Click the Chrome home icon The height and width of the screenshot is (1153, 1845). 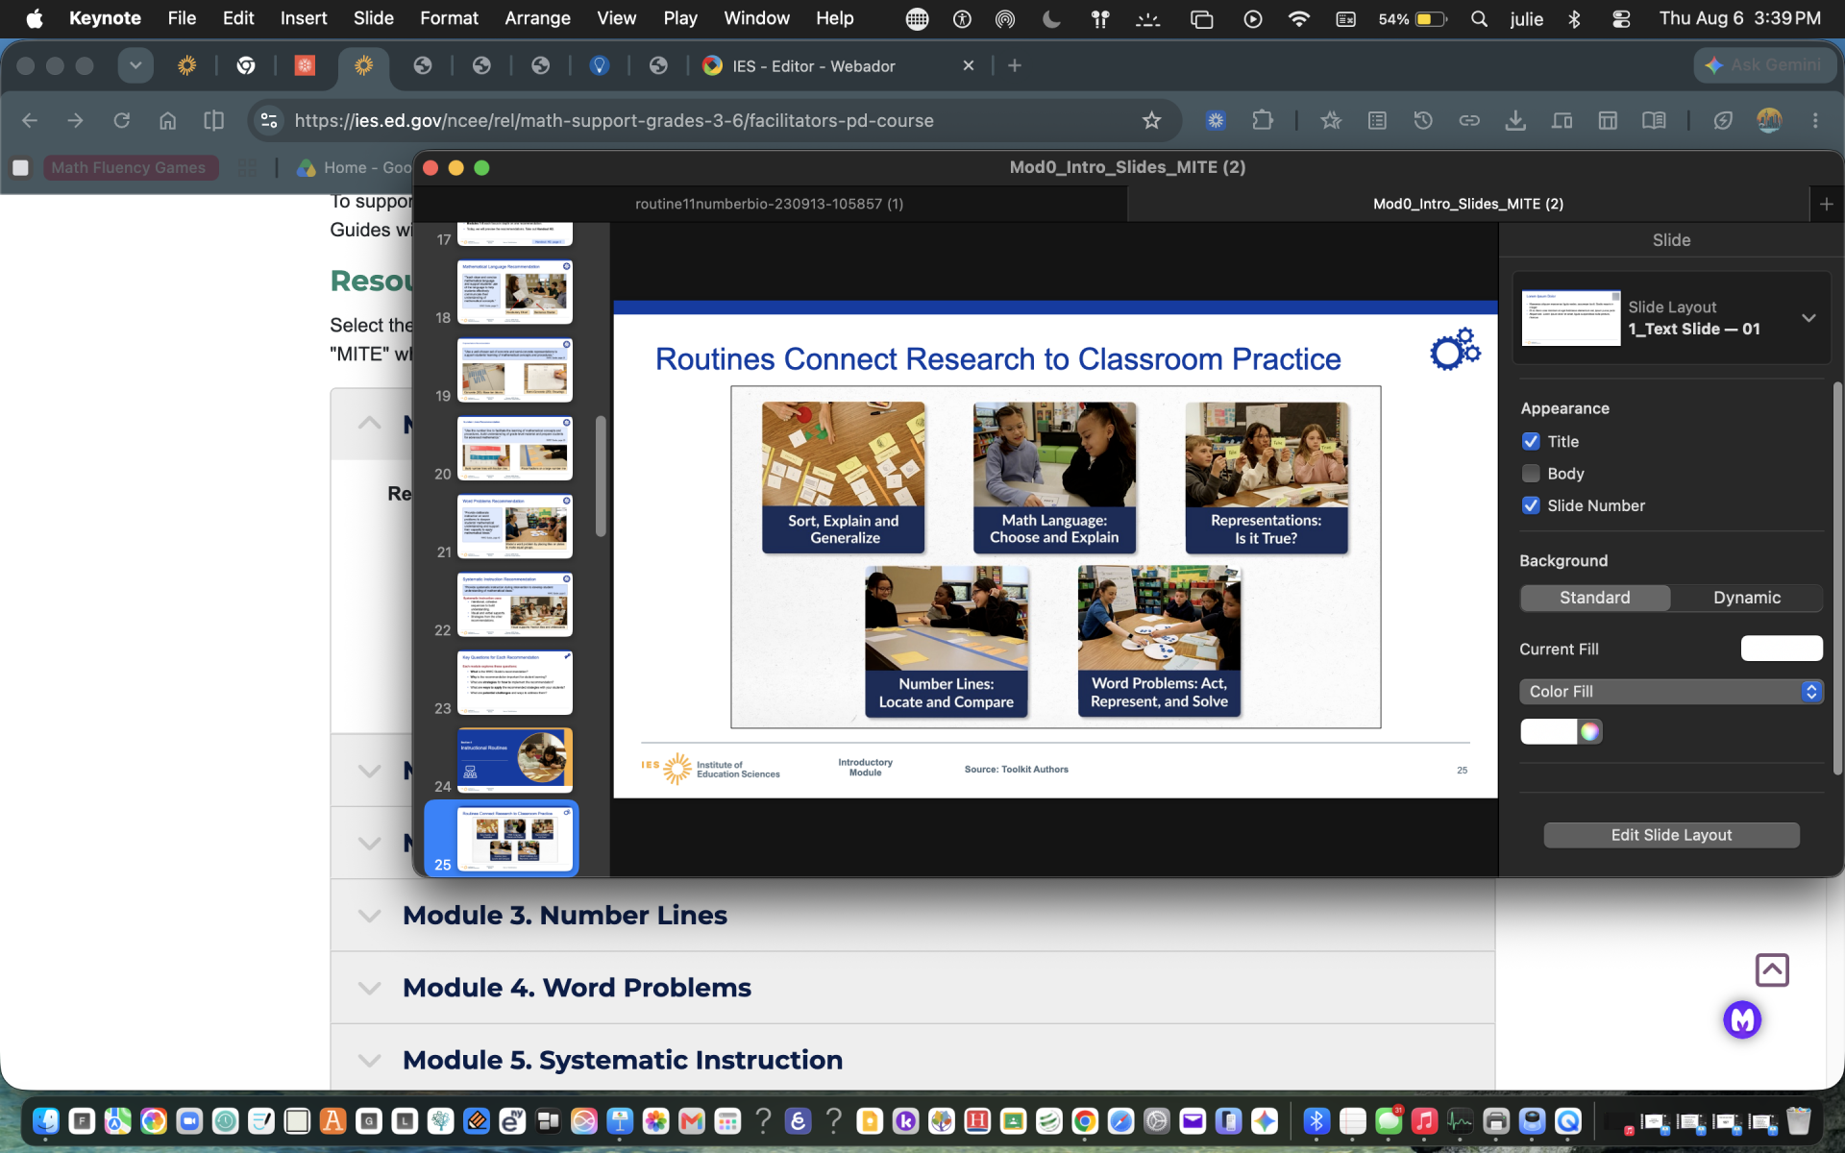click(167, 120)
